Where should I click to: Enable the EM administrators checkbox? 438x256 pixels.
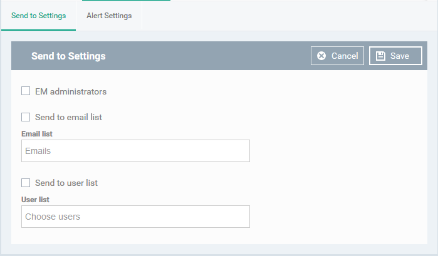(x=26, y=91)
